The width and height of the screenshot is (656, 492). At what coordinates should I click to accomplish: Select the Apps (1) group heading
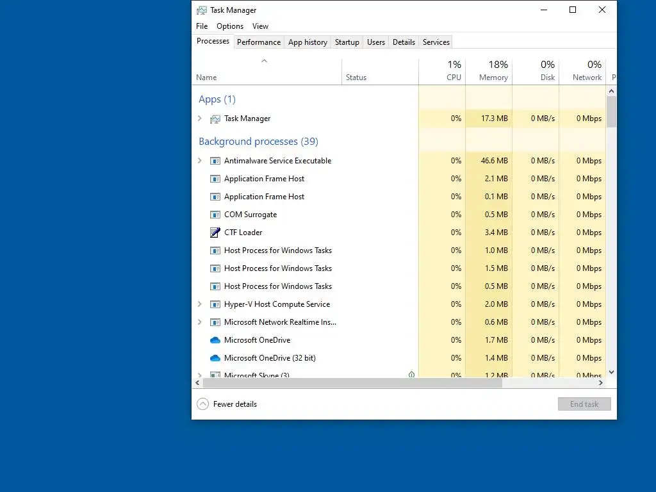(217, 99)
